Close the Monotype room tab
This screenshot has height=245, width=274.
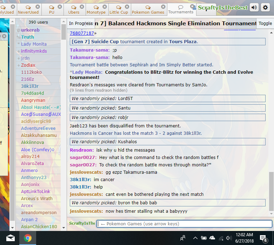coord(105,7)
